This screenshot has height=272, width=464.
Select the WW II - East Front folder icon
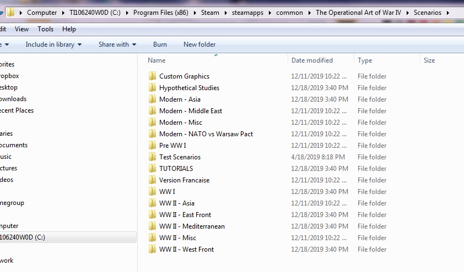click(x=152, y=214)
